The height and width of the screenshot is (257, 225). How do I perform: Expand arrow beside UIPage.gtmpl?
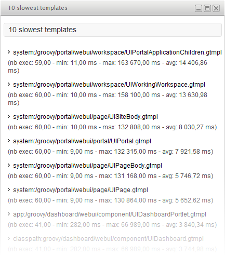(9, 190)
